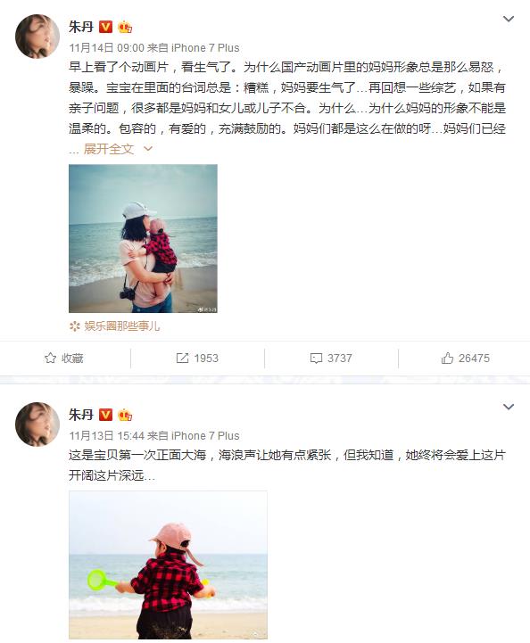Open the 娱乐圈那些事儿 topic link

(x=122, y=326)
